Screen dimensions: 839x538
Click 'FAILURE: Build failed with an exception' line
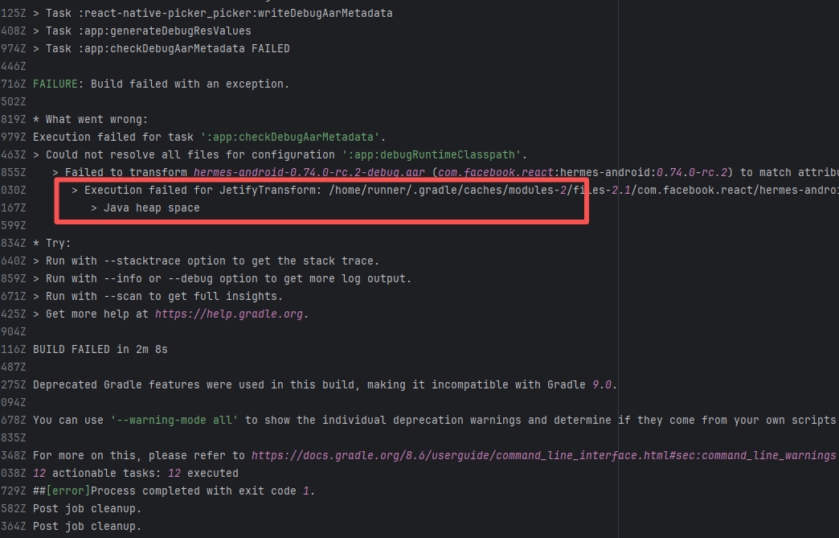(x=161, y=84)
